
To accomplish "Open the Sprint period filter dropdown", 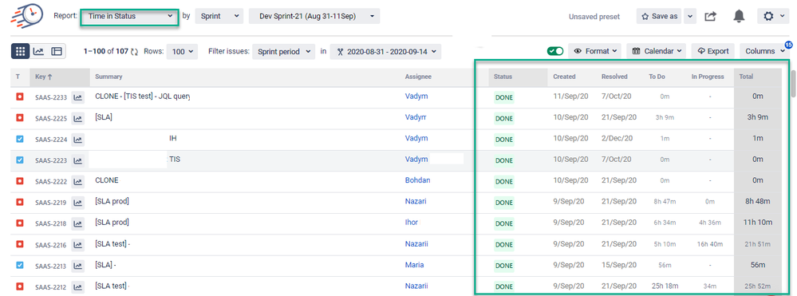I will (x=284, y=51).
